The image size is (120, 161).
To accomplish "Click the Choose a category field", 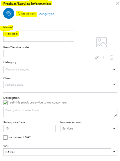I will 57,70.
